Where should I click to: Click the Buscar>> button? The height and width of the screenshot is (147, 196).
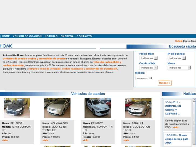165,83
